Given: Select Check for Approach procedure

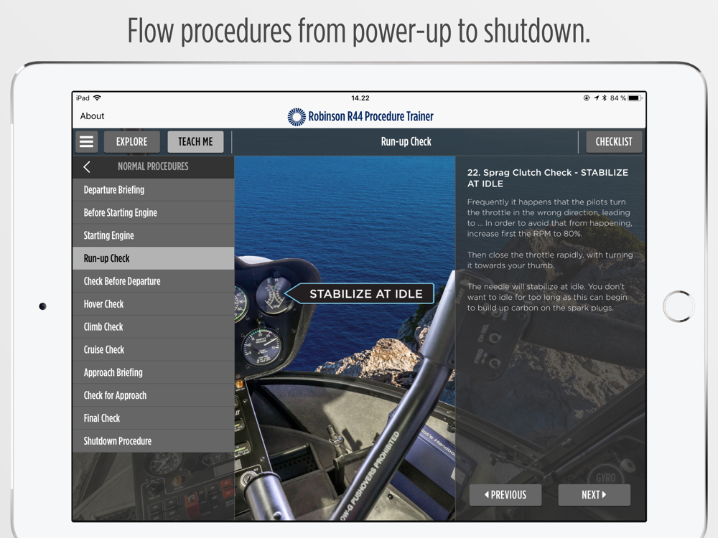Looking at the screenshot, I should click(154, 396).
